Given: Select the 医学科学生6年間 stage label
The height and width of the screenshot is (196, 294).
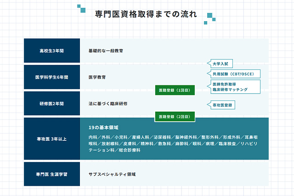Looking at the screenshot, I should coord(52,77).
